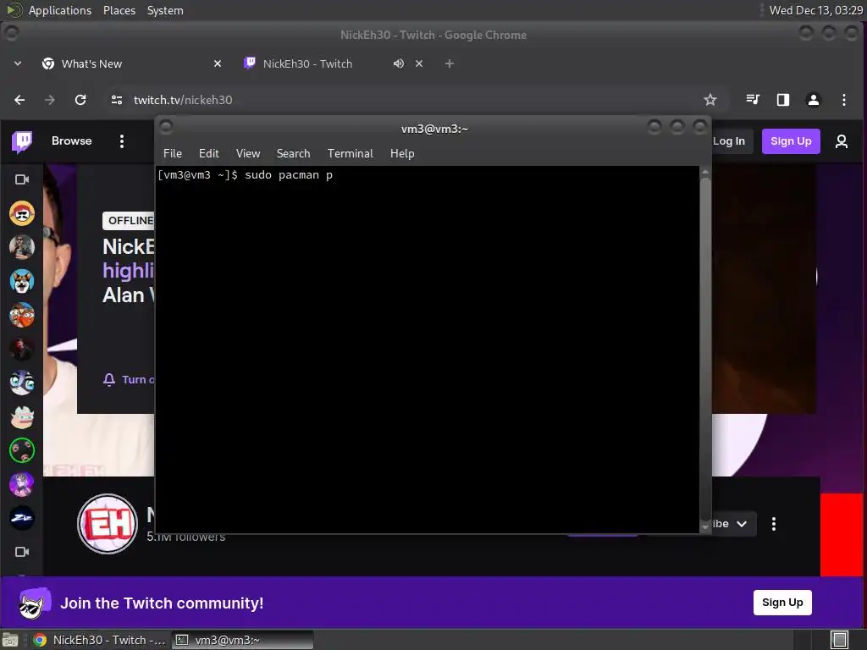Open the terminal View menu
The width and height of the screenshot is (867, 650).
[x=248, y=154]
